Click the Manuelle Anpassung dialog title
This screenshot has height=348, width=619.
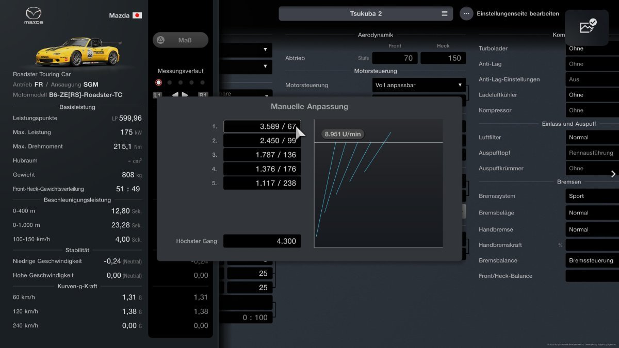[x=309, y=107]
